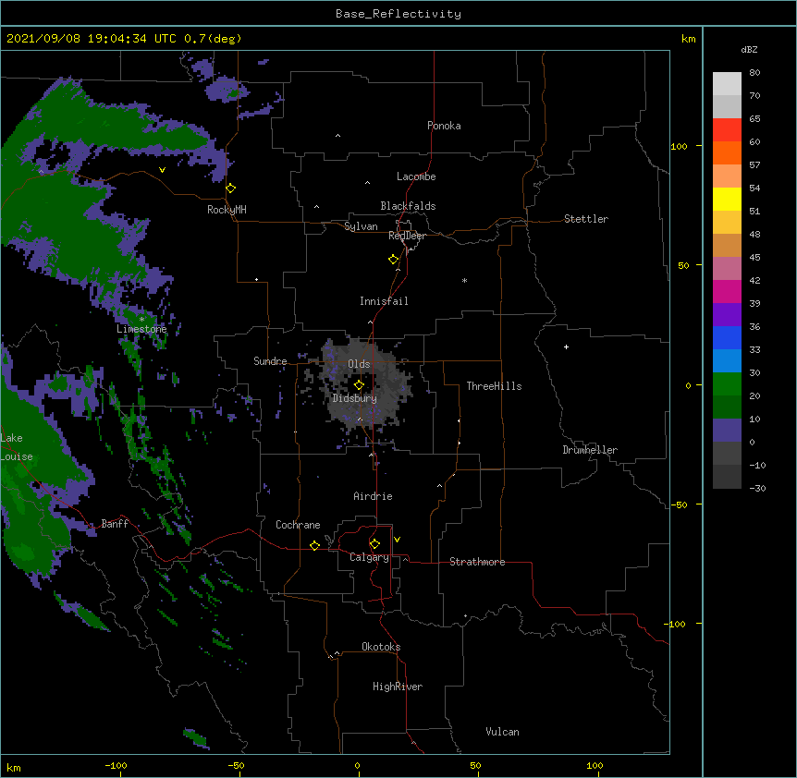Click the 0 tick on the bottom km axis
The height and width of the screenshot is (778, 797).
pos(357,765)
